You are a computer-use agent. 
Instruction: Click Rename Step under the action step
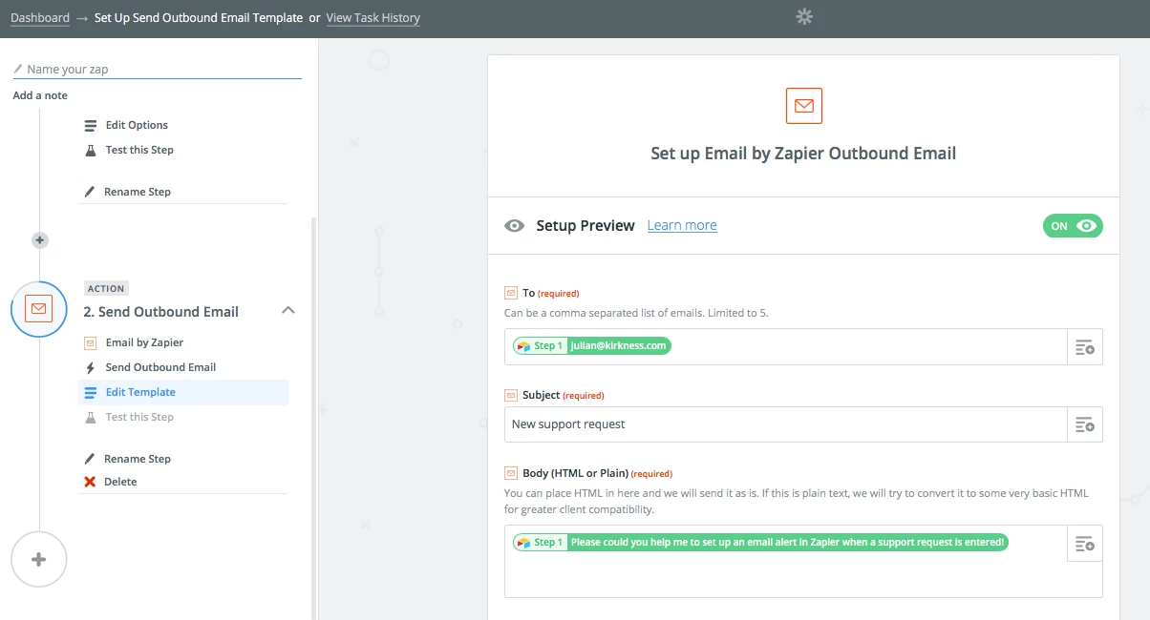point(138,459)
